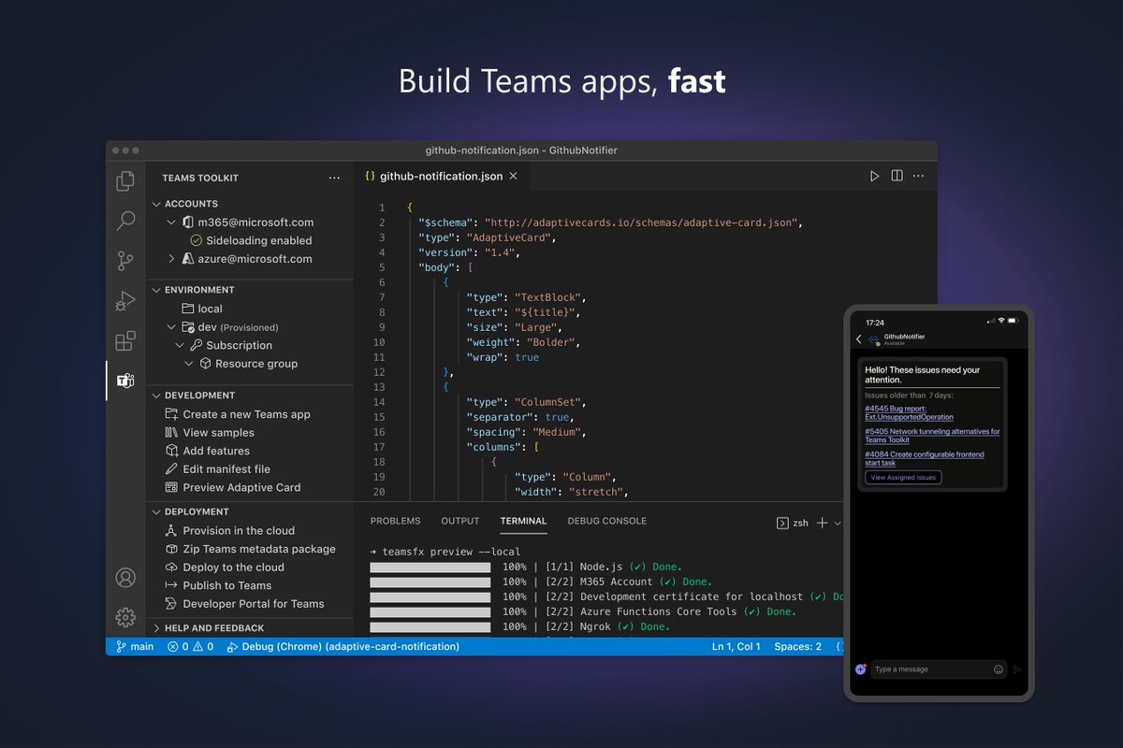
Task: Click Ln 1, Col 1 in status bar
Action: (737, 646)
